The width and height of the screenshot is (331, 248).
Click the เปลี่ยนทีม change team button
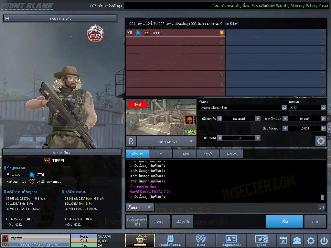(x=182, y=222)
